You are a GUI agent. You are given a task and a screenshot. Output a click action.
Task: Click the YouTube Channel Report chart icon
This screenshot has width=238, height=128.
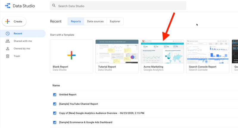click(55, 104)
